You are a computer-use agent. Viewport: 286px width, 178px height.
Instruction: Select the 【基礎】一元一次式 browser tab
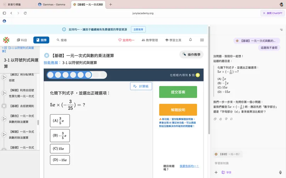[x=88, y=4]
